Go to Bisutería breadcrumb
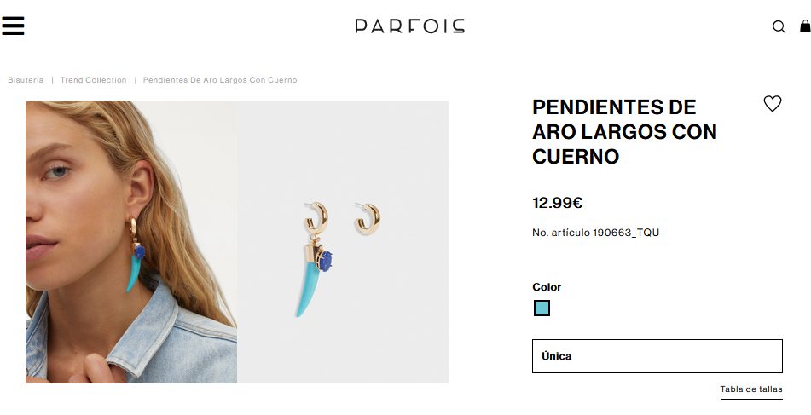Image resolution: width=811 pixels, height=415 pixels. [x=26, y=80]
